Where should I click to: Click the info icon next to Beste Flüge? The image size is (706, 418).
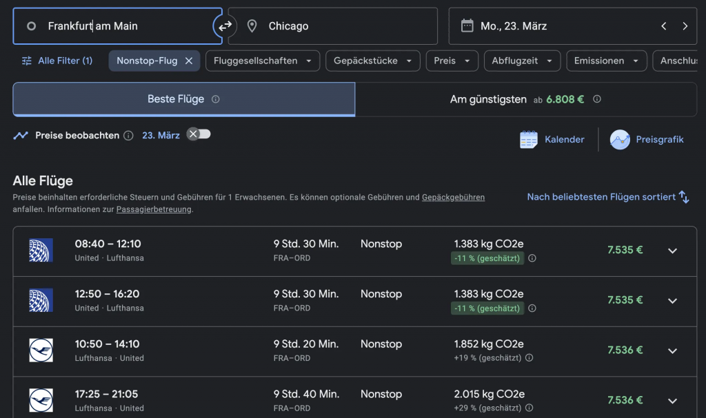point(214,99)
